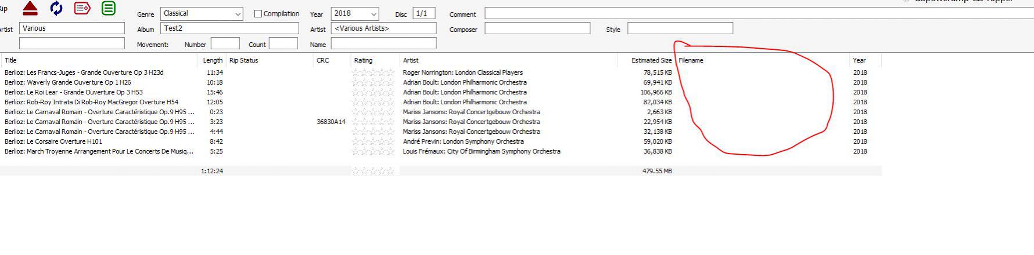Click the Movement Number input box
The height and width of the screenshot is (255, 1034).
pos(225,43)
